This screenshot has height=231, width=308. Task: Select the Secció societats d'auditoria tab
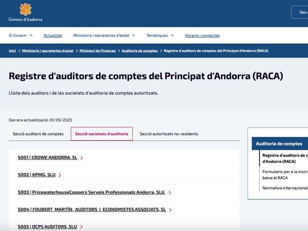coord(101,134)
